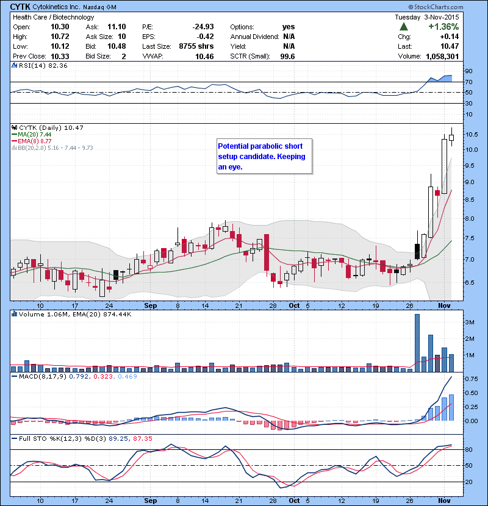Click the tallest blue volume bar

click(x=417, y=343)
